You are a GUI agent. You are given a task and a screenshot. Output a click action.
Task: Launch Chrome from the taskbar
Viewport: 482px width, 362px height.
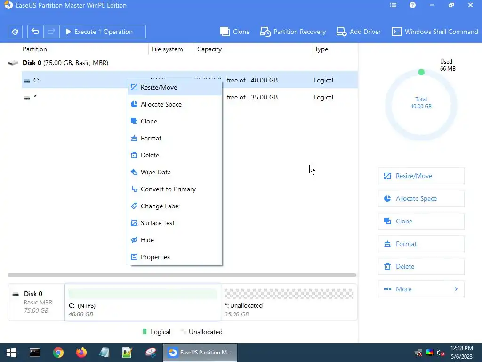(x=58, y=353)
